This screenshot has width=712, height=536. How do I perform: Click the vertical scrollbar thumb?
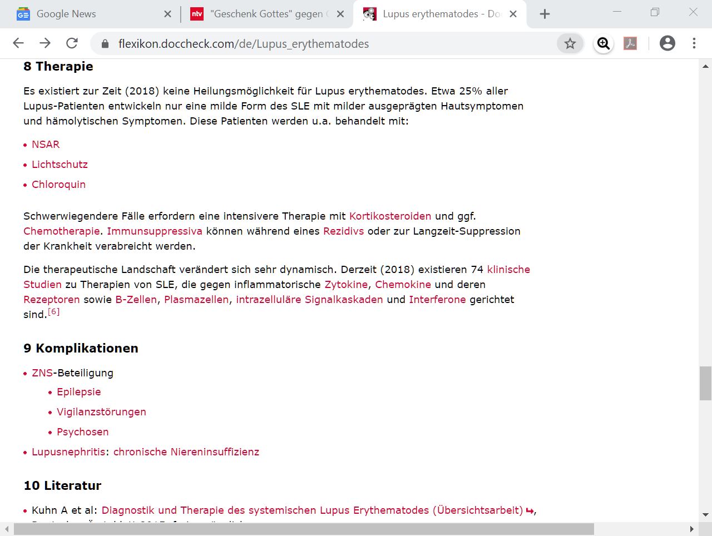(x=705, y=383)
